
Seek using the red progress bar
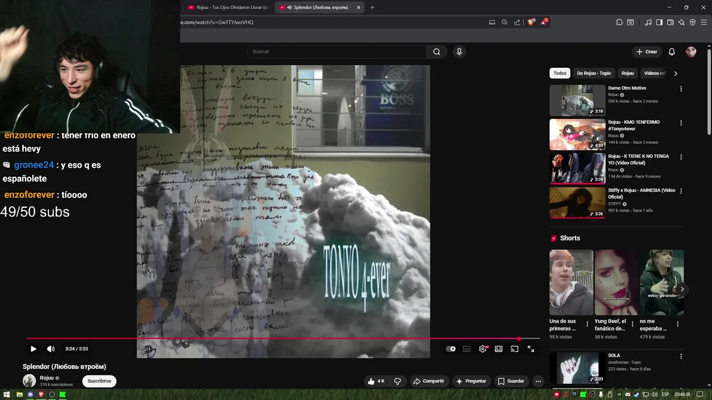283,338
